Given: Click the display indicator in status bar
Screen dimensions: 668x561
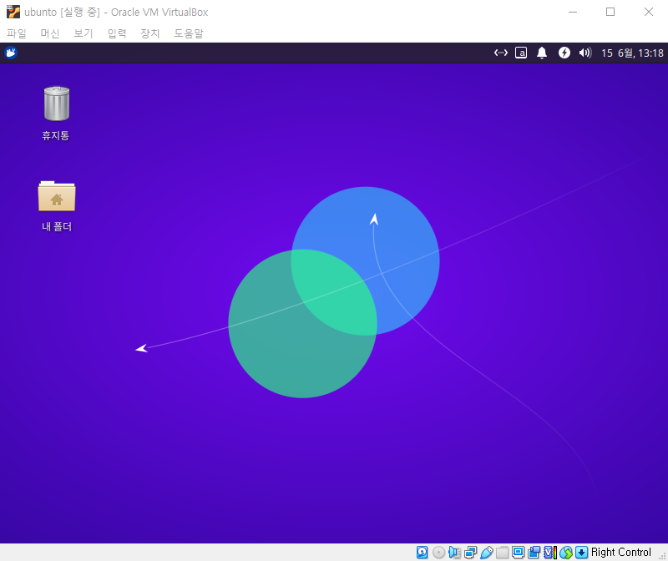Looking at the screenshot, I should click(518, 553).
